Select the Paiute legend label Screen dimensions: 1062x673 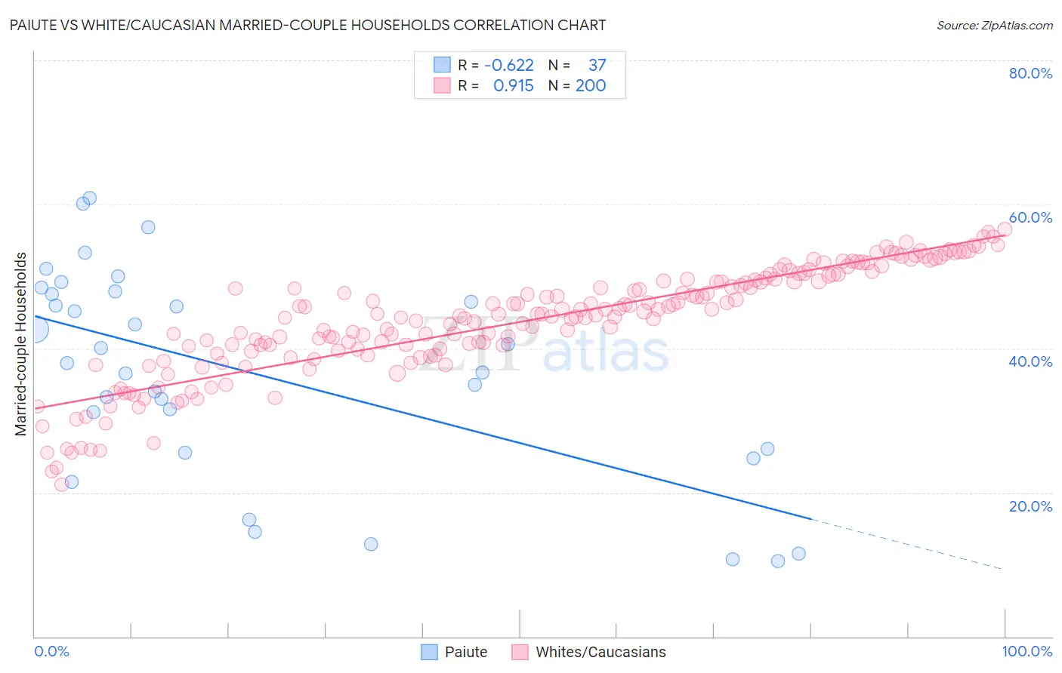tap(466, 652)
